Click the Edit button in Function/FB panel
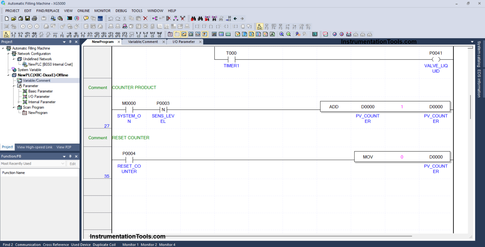The height and width of the screenshot is (247, 485). point(72,164)
